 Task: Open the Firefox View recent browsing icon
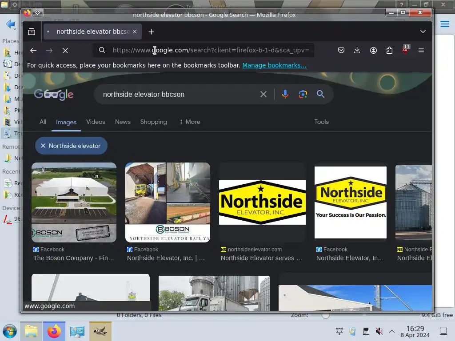pyautogui.click(x=32, y=32)
